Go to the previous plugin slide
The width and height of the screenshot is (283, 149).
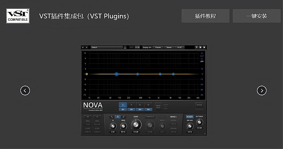(25, 90)
